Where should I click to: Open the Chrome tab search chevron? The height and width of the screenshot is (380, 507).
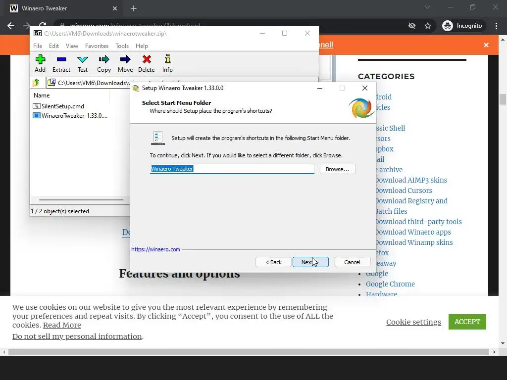pos(427,7)
